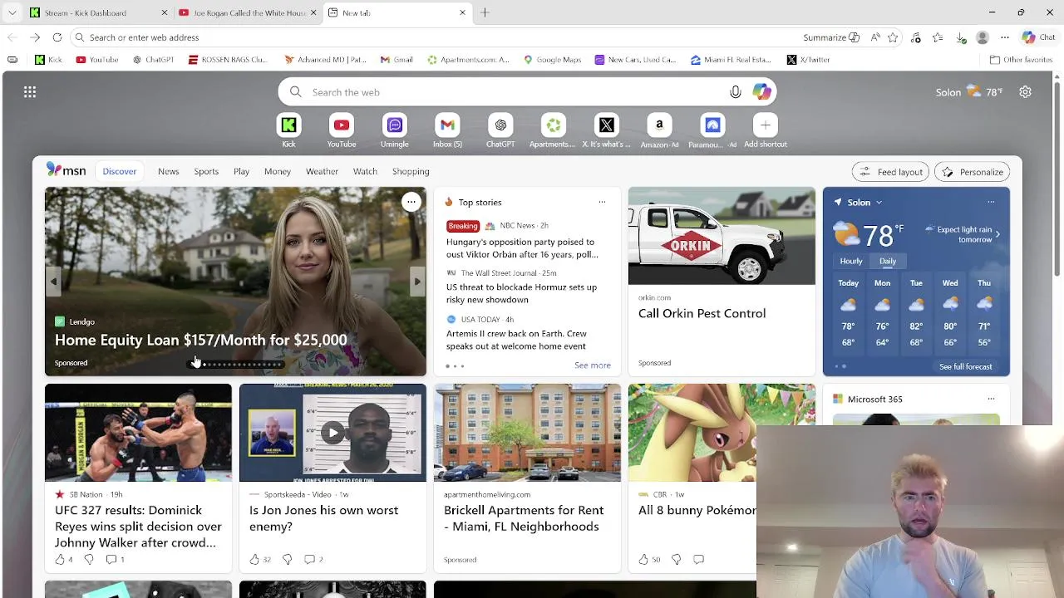Open the Downloads toolbar icon
1064x598 pixels.
click(961, 37)
